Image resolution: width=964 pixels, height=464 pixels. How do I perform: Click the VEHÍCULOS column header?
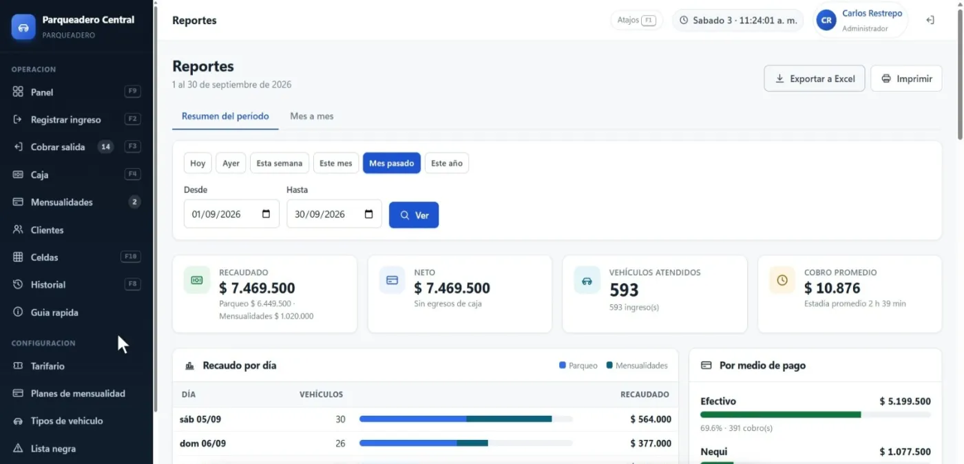(322, 394)
